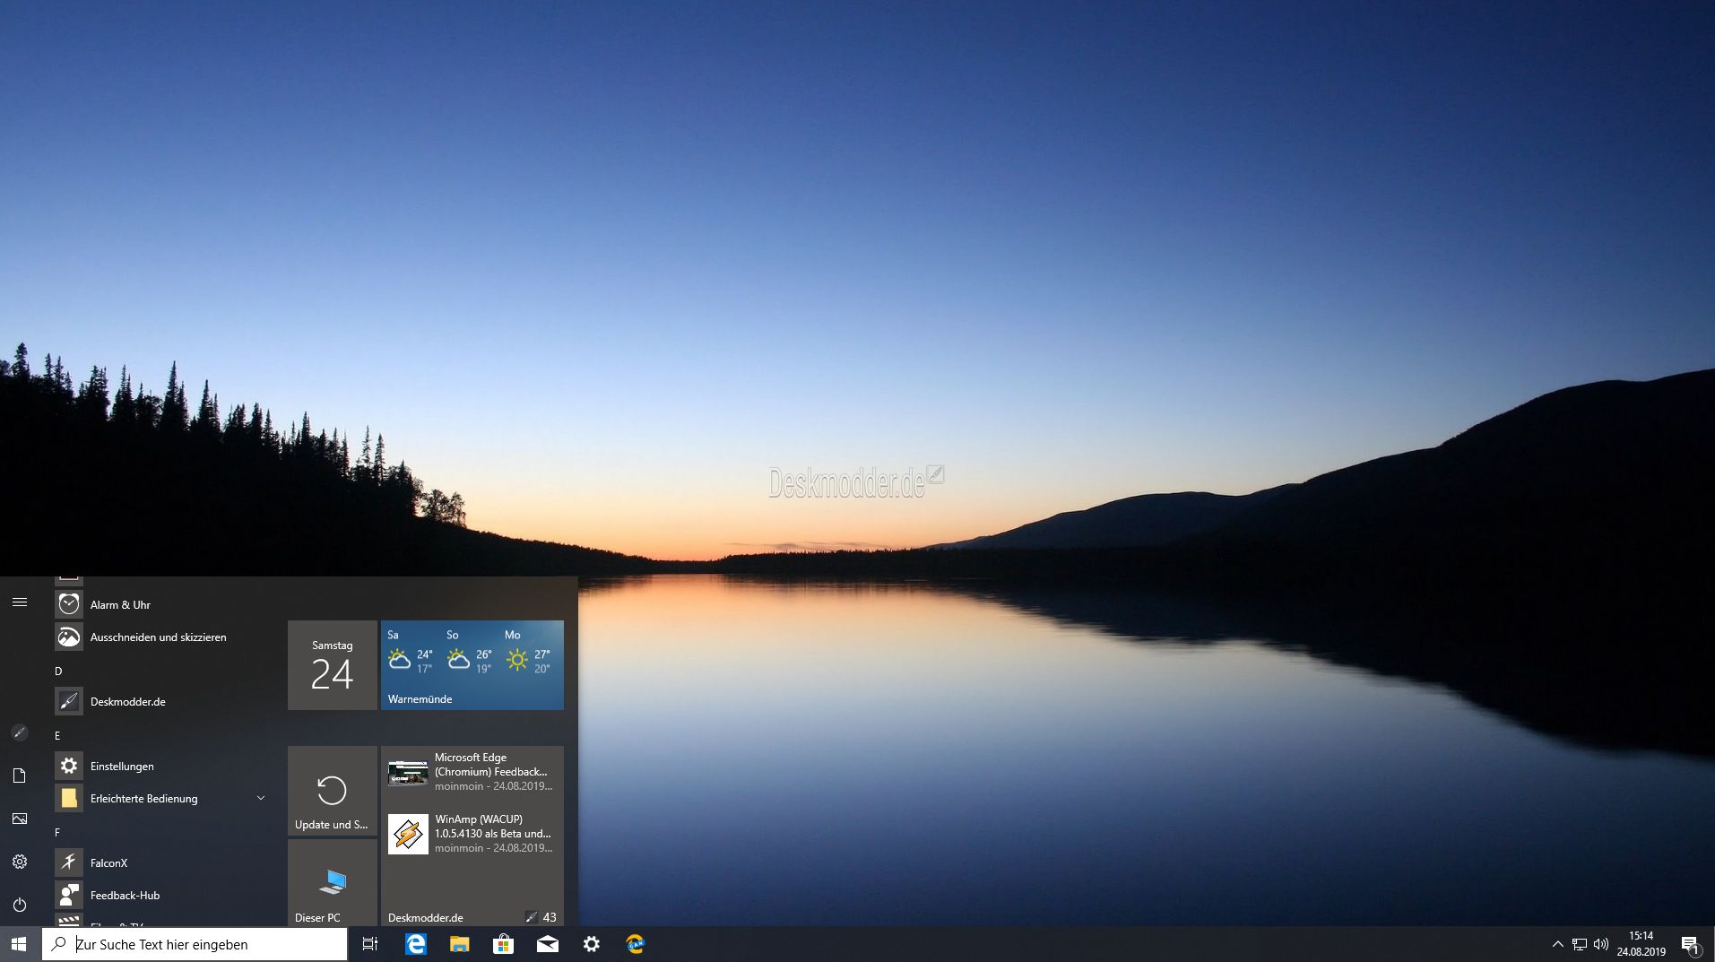
Task: Open the calendar tile showing Samstag 24
Action: pos(333,665)
